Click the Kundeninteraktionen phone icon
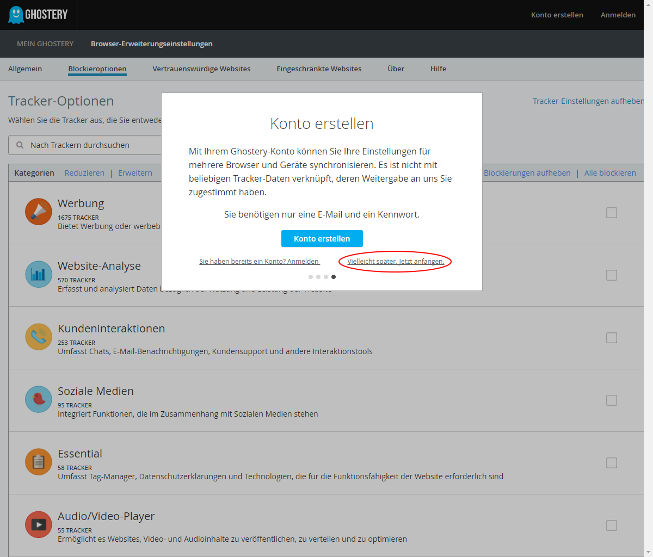Viewport: 653px width, 557px height. coord(39,337)
